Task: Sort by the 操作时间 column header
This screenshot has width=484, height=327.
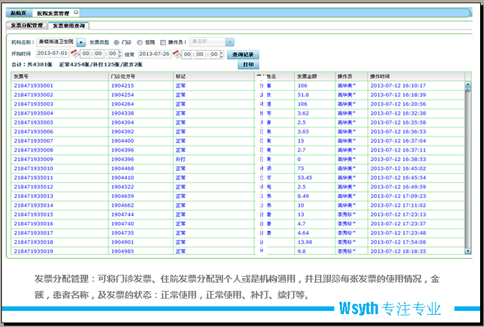Action: [x=416, y=76]
